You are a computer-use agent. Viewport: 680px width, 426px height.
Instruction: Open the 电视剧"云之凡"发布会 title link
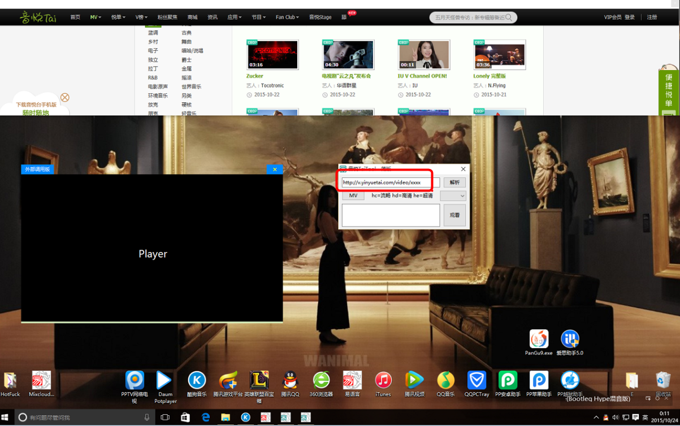click(347, 76)
